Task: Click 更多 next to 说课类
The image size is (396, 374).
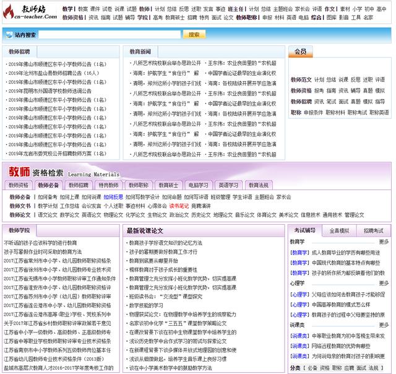Action: [x=384, y=324]
